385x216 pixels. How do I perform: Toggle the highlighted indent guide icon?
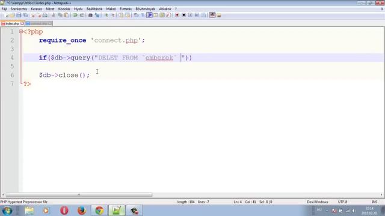tap(149, 15)
